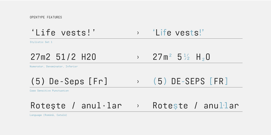This screenshot has height=135, width=271.
Task: Click the arrow in the Life vests row
Action: pos(138,33)
